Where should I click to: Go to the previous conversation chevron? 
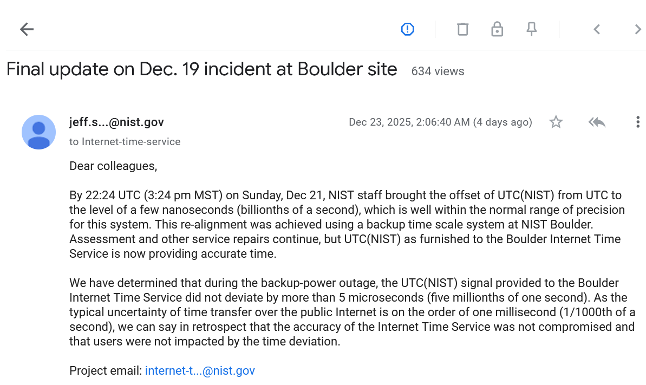pyautogui.click(x=597, y=29)
